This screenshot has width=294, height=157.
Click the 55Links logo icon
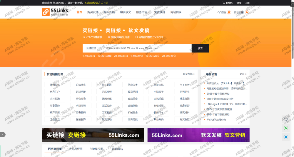click(46, 12)
